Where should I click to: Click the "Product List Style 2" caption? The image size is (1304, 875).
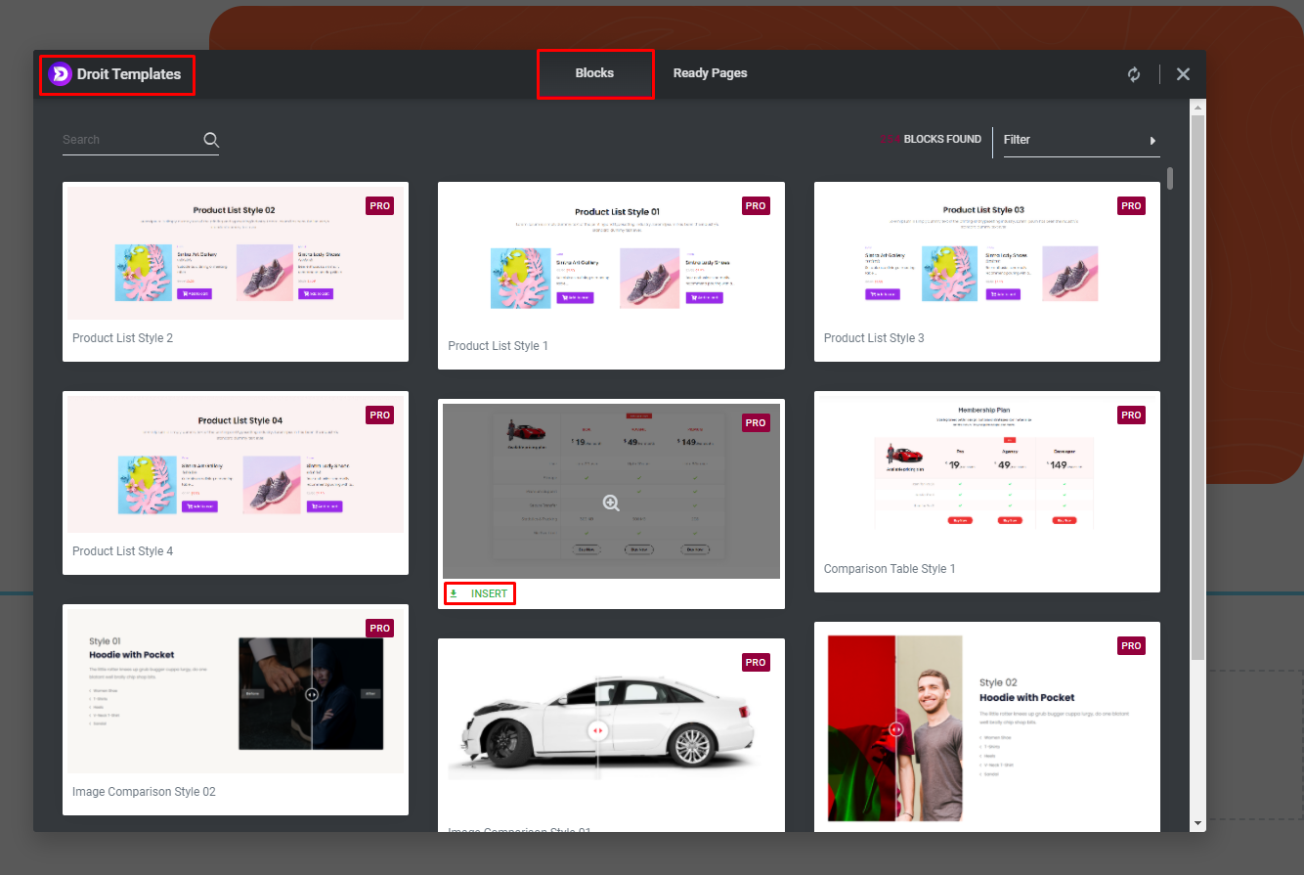tap(123, 338)
